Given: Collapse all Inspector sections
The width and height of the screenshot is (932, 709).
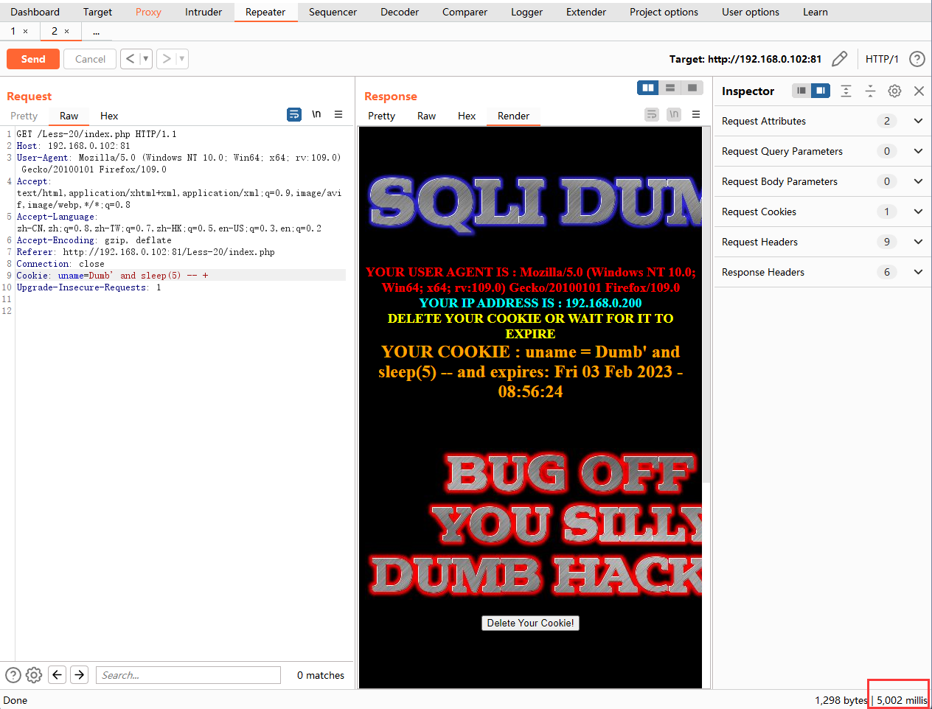Looking at the screenshot, I should click(870, 91).
